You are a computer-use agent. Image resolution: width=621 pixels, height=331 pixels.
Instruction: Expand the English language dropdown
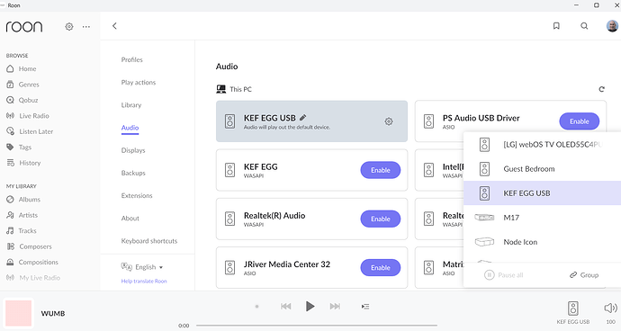(142, 267)
